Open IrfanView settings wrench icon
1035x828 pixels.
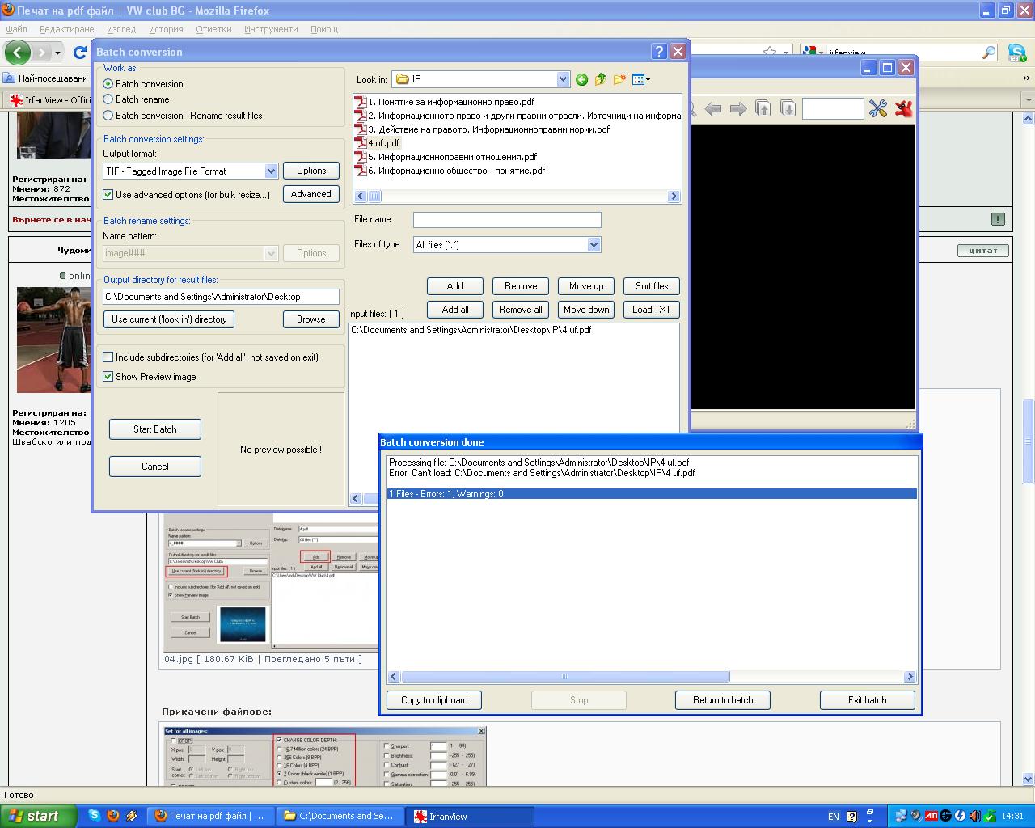pos(878,108)
